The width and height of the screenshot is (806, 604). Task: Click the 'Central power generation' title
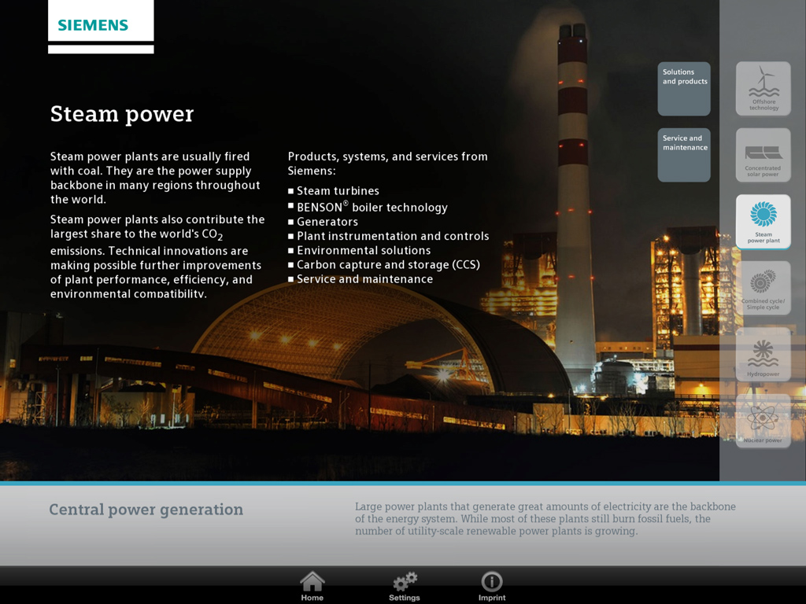pos(146,510)
